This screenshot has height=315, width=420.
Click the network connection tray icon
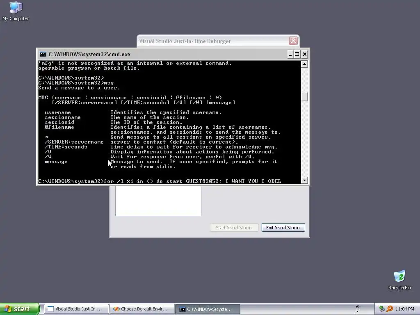pos(382,309)
